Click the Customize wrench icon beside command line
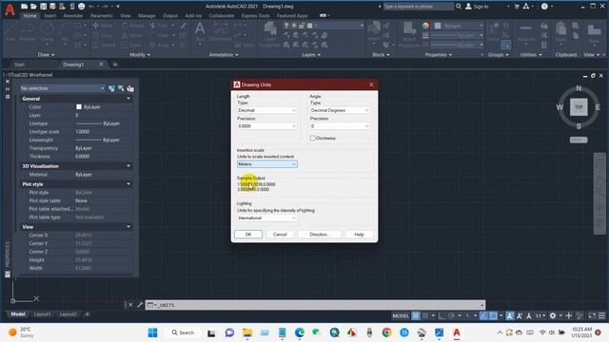Screen dimensions: 609x342 coord(140,305)
